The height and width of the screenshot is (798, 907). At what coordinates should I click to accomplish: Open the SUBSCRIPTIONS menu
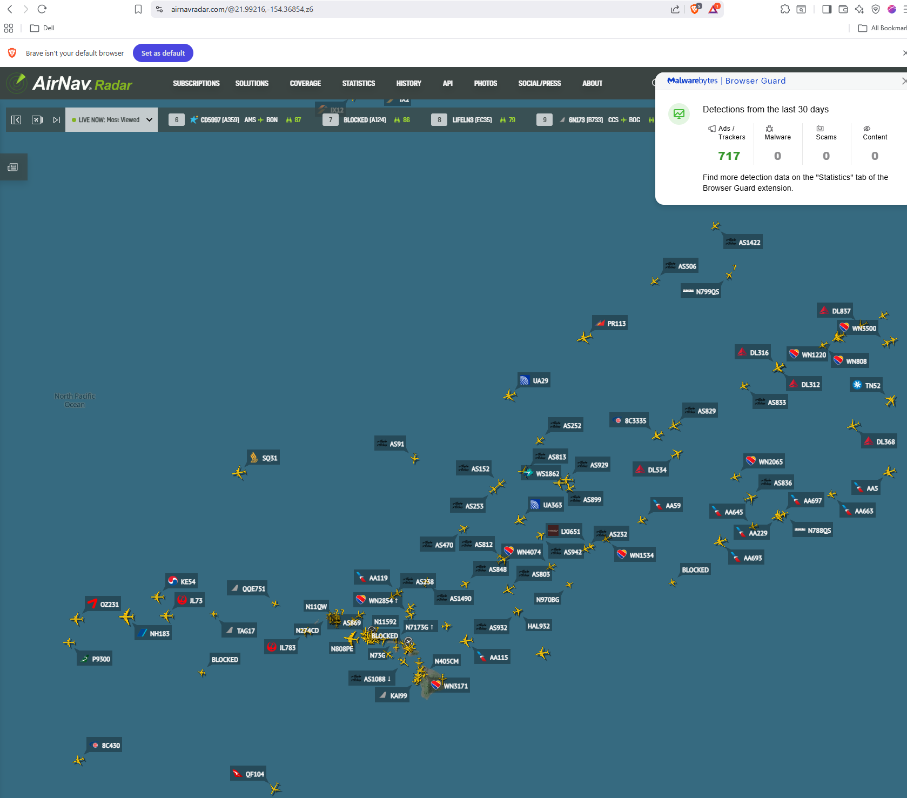tap(196, 83)
